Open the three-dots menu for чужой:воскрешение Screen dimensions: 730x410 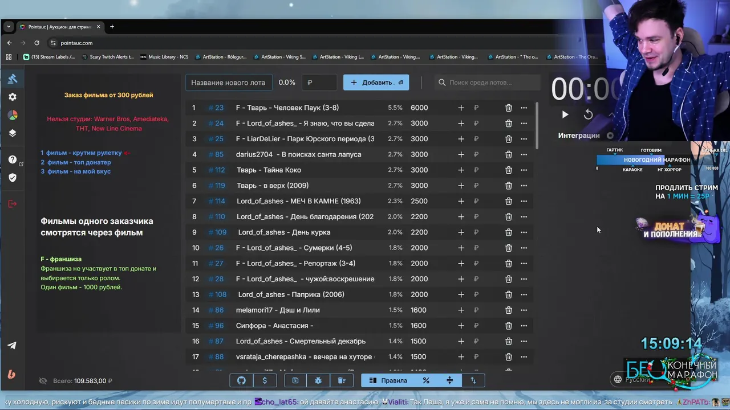(x=524, y=279)
